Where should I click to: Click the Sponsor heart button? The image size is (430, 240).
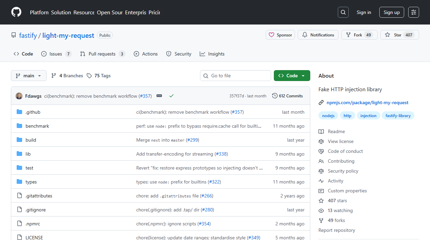(x=280, y=35)
